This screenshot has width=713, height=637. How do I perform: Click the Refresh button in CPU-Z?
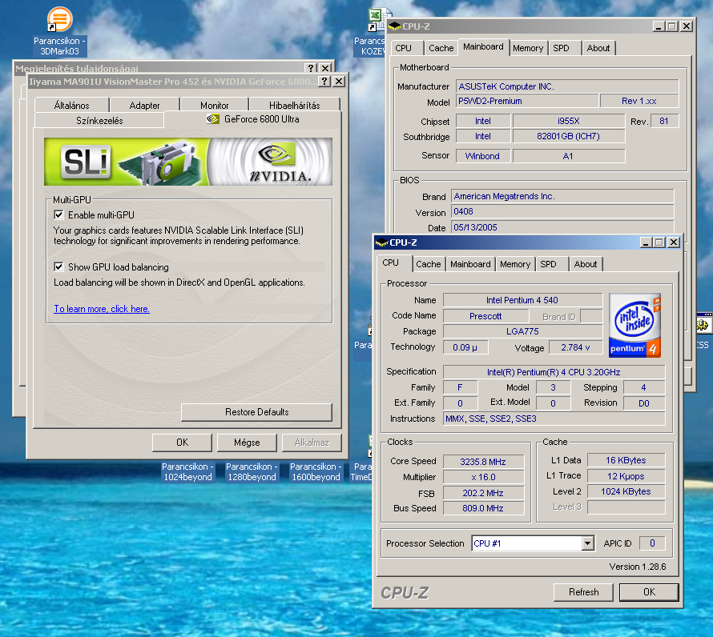pyautogui.click(x=583, y=592)
